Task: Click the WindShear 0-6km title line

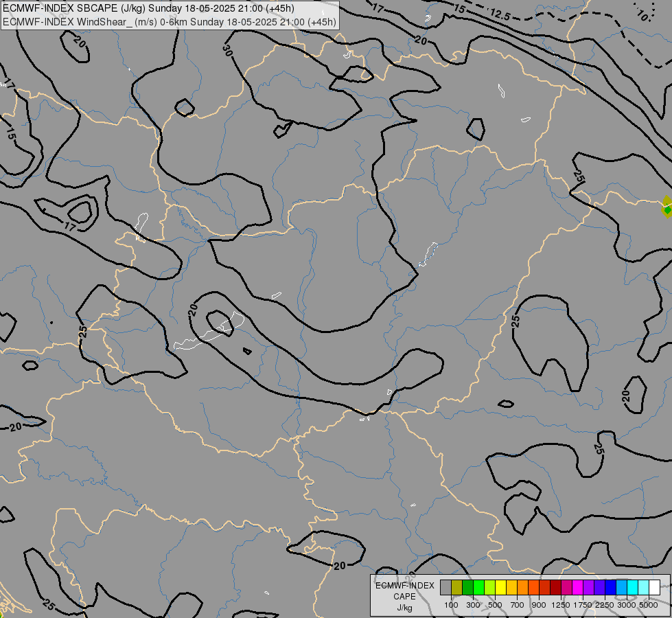Action: 170,22
